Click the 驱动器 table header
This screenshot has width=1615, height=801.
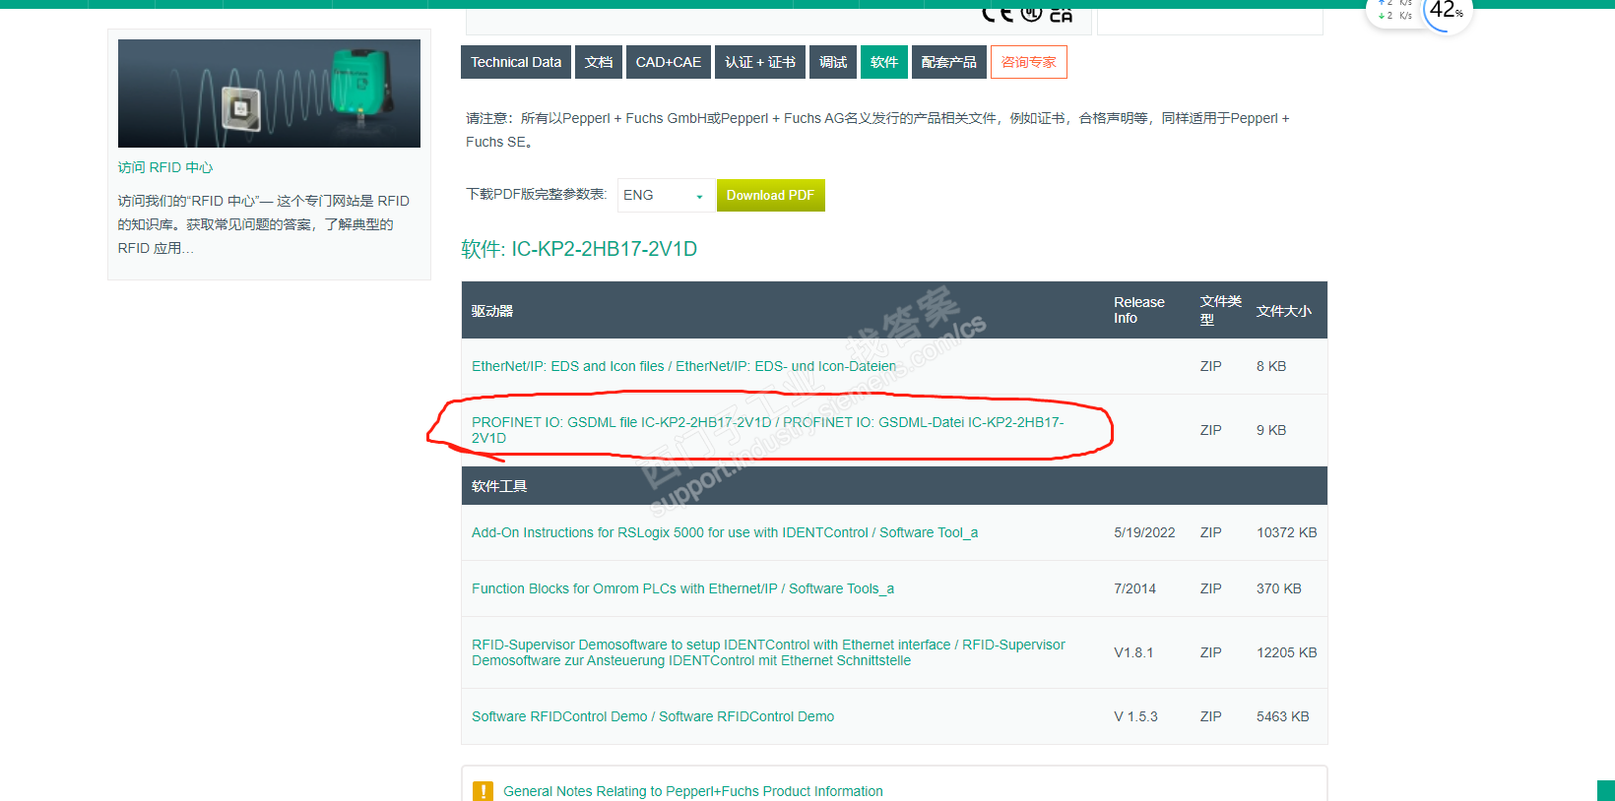click(492, 311)
